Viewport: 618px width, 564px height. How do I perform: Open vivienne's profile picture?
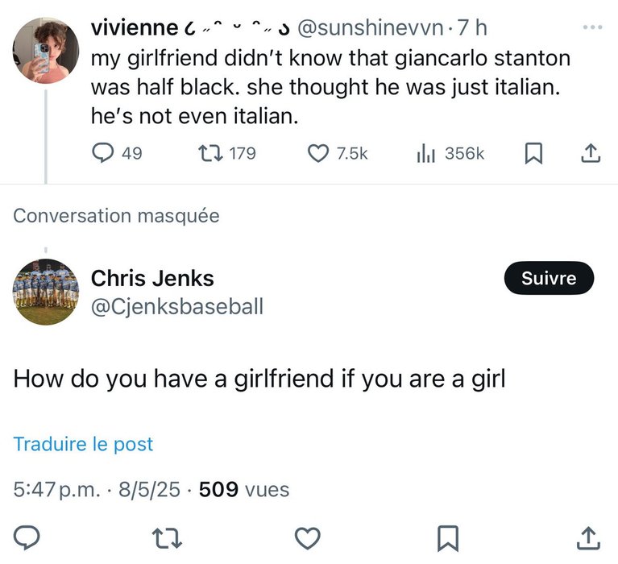(x=46, y=51)
